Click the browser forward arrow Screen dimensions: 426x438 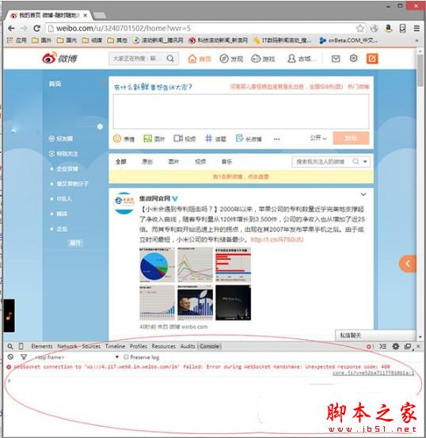(24, 28)
